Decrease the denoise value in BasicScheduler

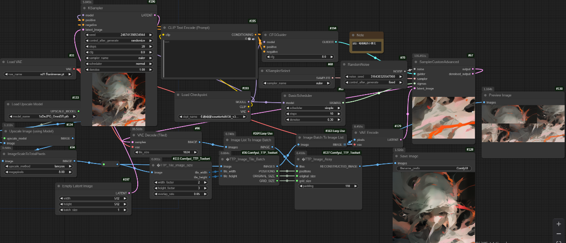coord(286,120)
